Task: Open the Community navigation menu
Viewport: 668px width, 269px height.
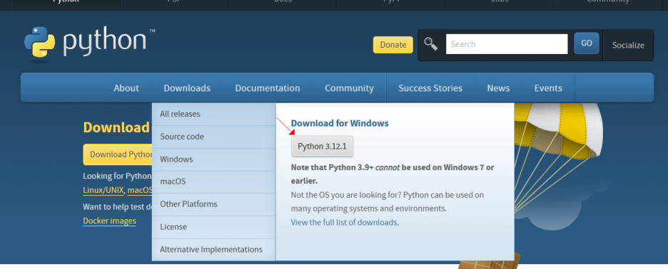Action: pos(349,88)
